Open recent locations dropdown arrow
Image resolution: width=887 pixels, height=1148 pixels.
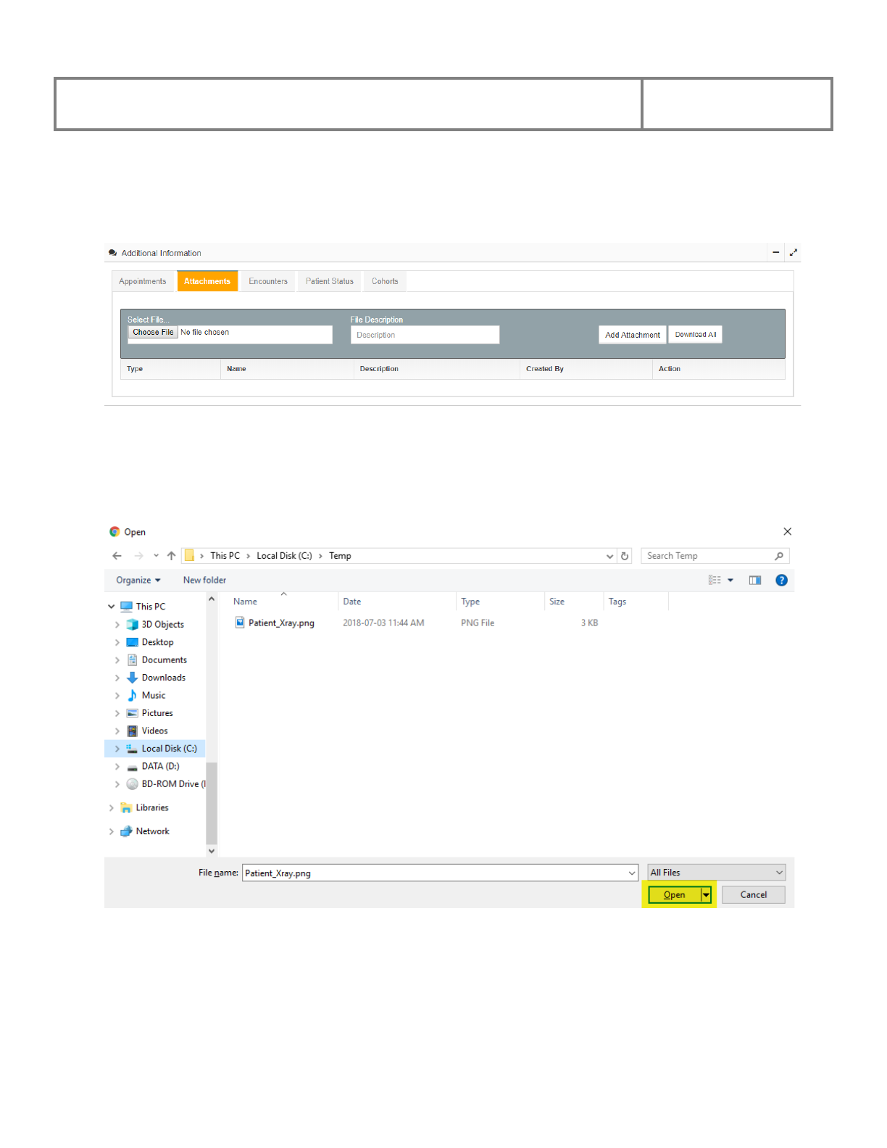coord(156,556)
